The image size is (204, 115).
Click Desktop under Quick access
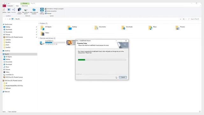8,27
